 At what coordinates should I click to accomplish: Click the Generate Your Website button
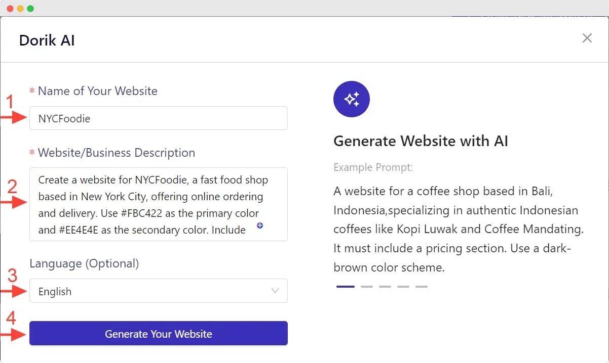pos(158,333)
